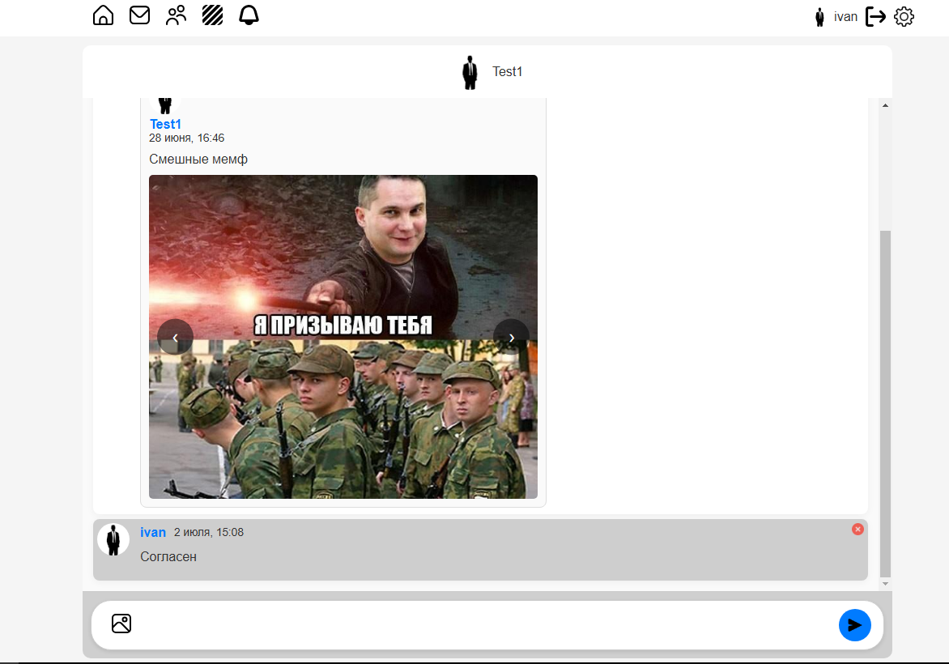Image resolution: width=949 pixels, height=664 pixels.
Task: Go to the home page icon
Action: coord(103,15)
